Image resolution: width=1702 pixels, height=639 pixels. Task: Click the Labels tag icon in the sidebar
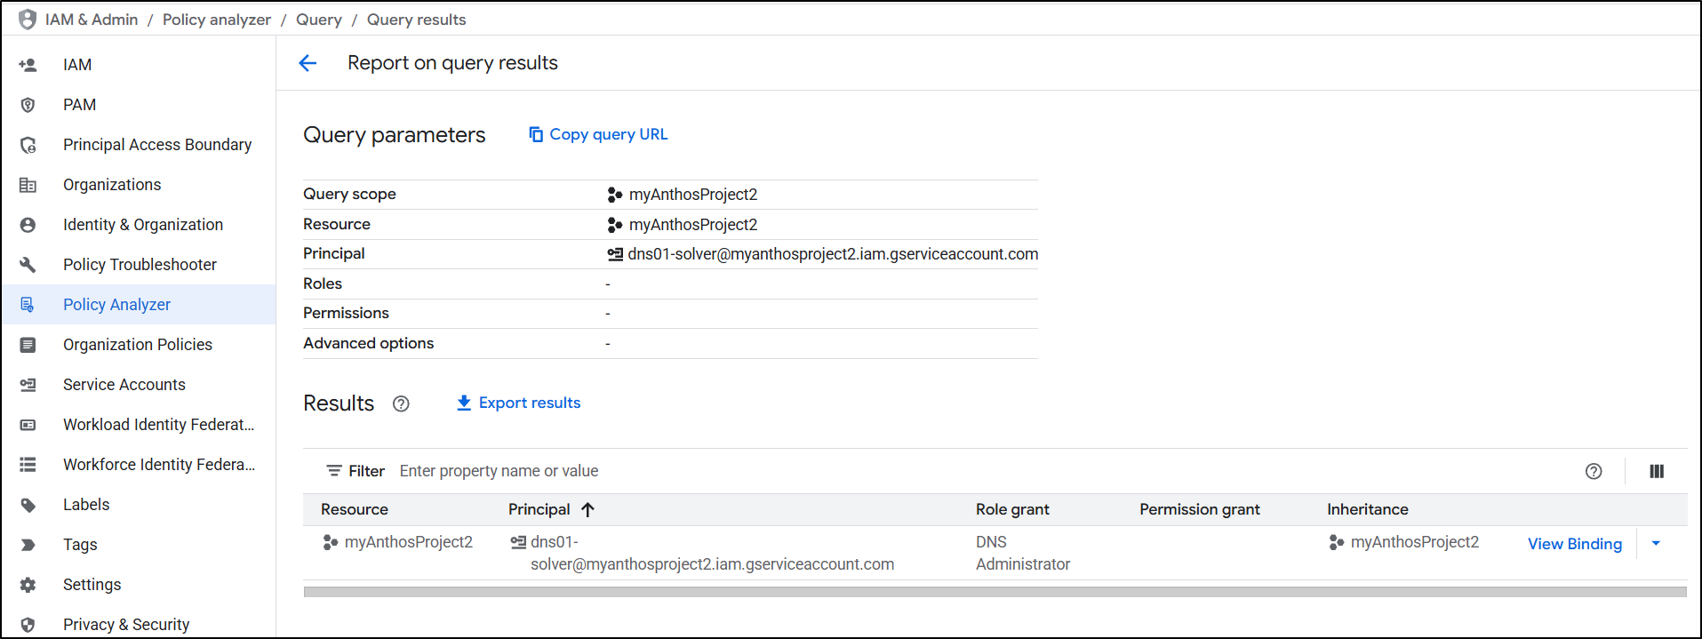pos(28,505)
